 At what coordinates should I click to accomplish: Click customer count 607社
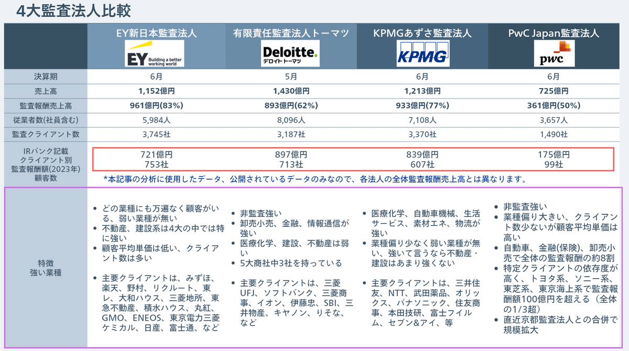tap(422, 164)
